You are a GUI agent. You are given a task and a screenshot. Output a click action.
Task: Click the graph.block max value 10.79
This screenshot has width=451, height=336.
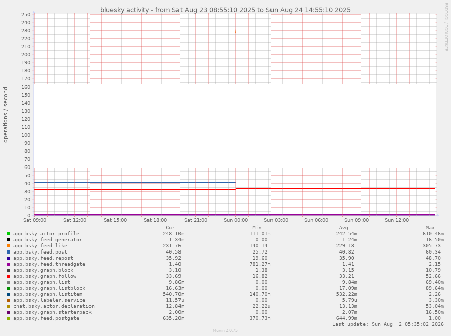pyautogui.click(x=433, y=270)
